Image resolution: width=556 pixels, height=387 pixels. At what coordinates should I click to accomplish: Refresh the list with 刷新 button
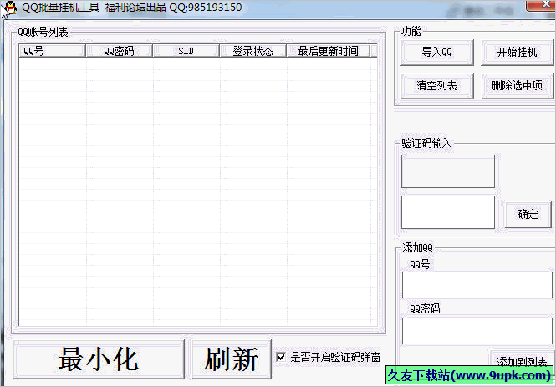tap(232, 359)
